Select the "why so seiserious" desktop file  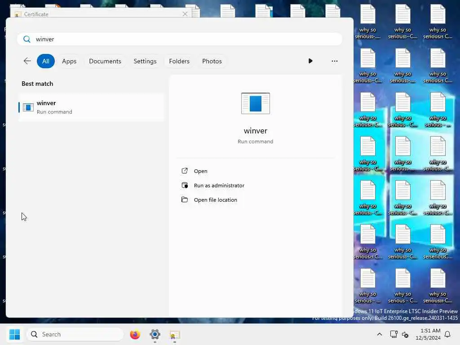(438, 242)
